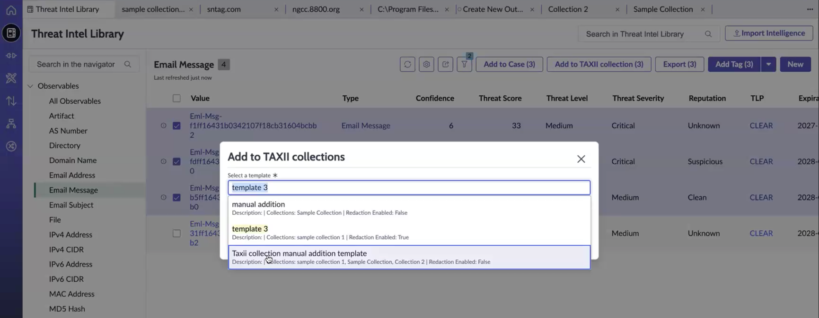Close the sntag.com tab
The image size is (819, 318).
coord(276,9)
